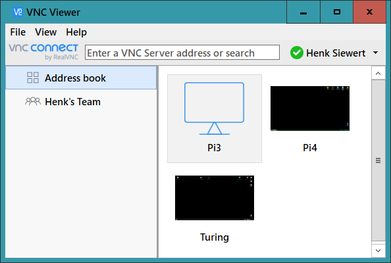Viewport: 391px width, 263px height.
Task: Click the scrollbar up arrow
Action: click(378, 73)
